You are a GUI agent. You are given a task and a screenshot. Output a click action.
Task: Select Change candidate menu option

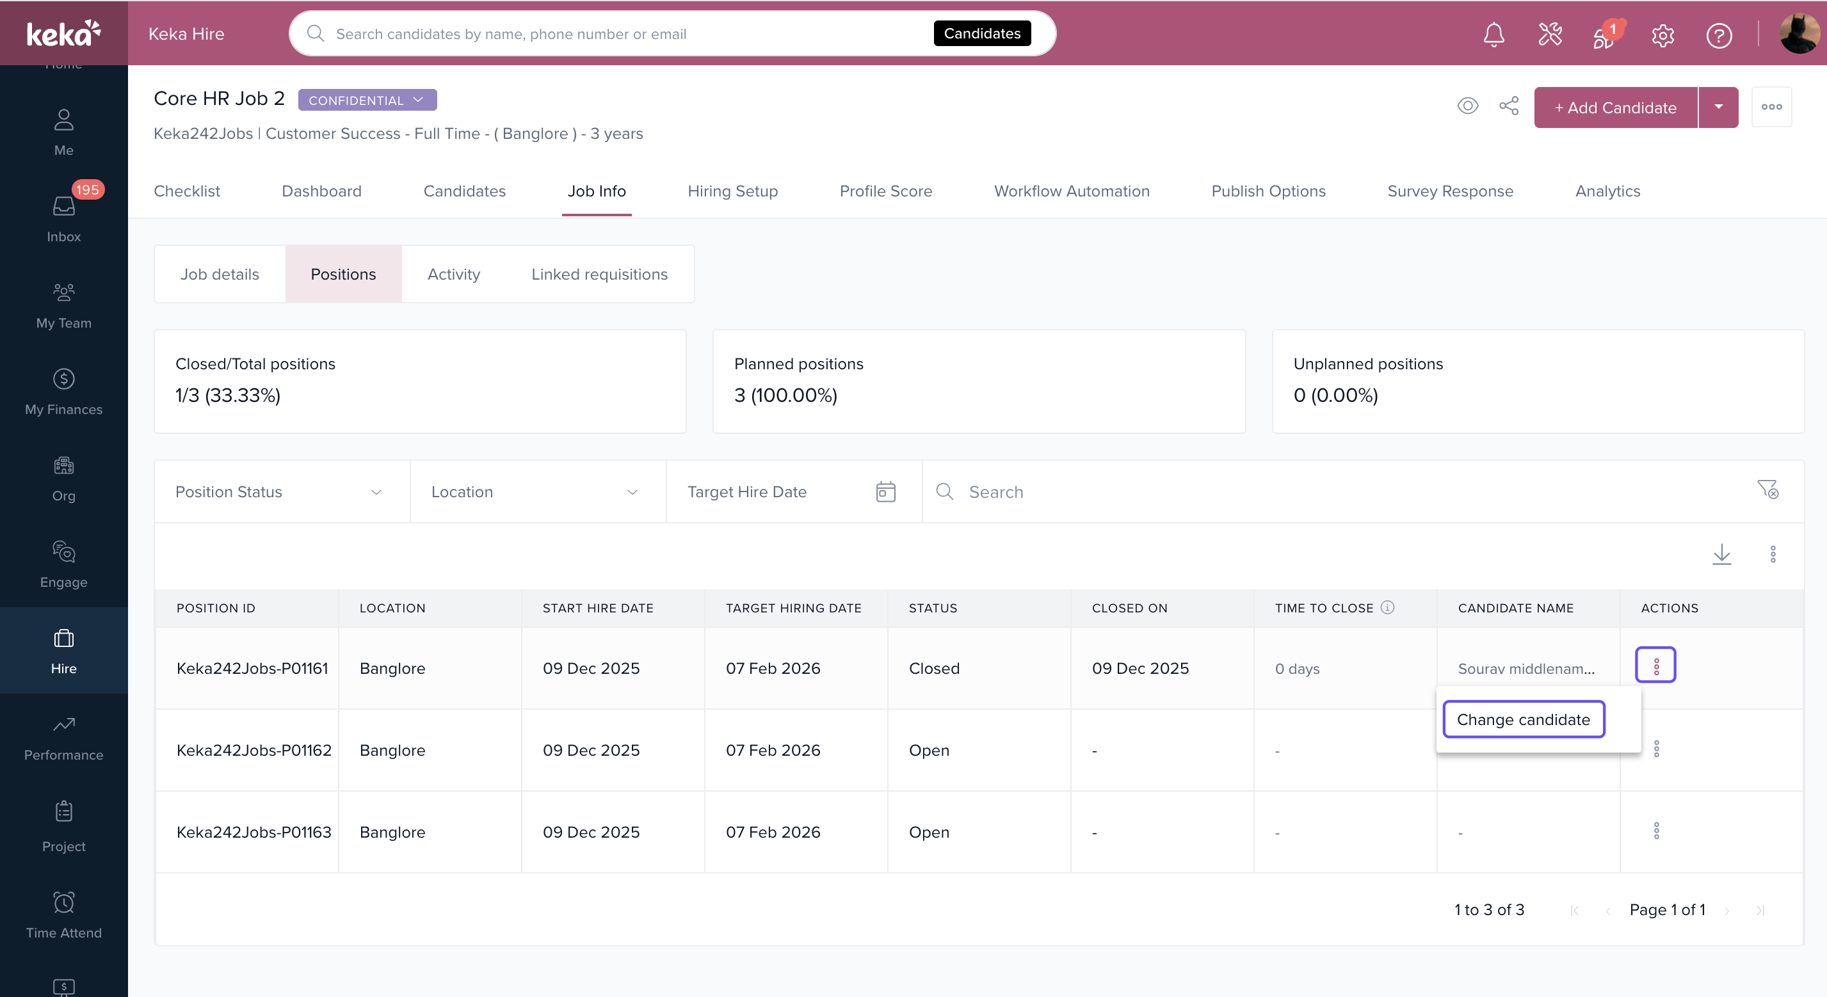(x=1523, y=719)
